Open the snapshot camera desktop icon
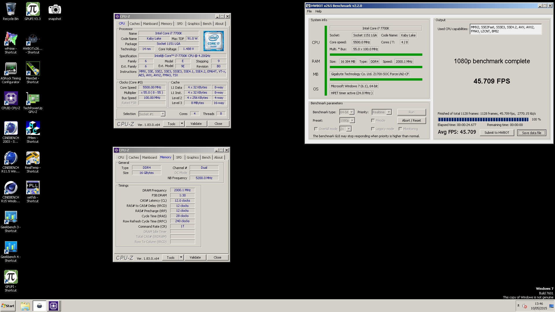 coord(55,12)
